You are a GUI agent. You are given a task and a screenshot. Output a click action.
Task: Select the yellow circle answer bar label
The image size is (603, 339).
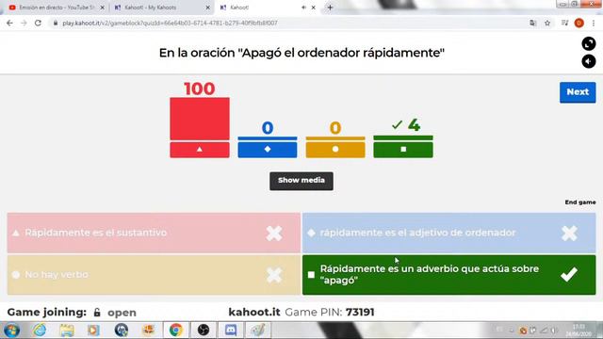(335, 150)
